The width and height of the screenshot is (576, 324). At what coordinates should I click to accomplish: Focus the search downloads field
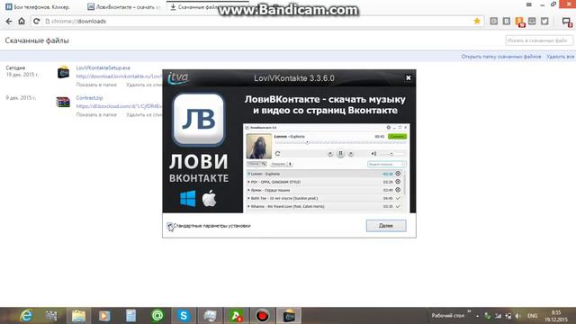click(x=538, y=40)
